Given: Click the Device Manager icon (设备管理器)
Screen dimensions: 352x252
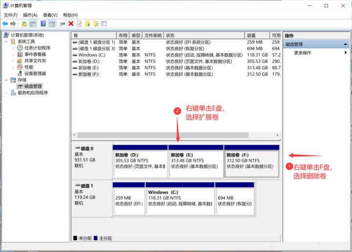Looking at the screenshot, I should tap(20, 74).
